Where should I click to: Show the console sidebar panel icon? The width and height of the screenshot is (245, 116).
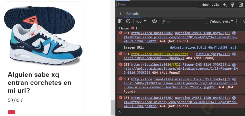coord(120,21)
